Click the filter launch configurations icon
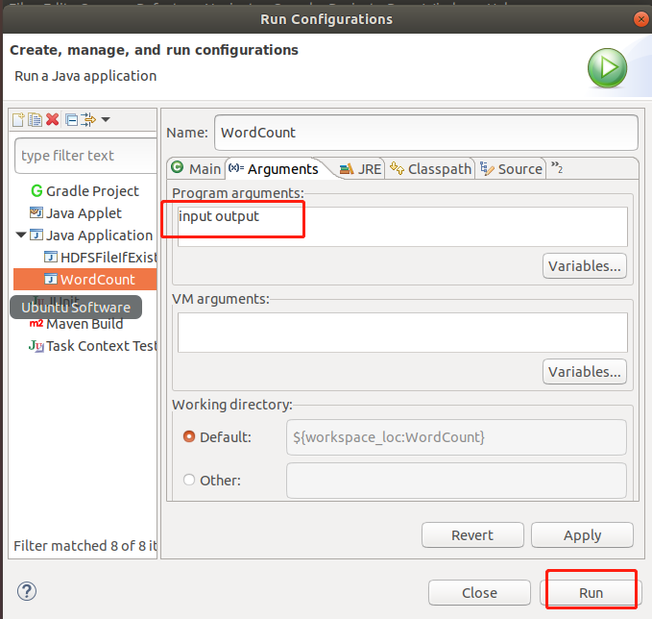652x619 pixels. [x=88, y=120]
